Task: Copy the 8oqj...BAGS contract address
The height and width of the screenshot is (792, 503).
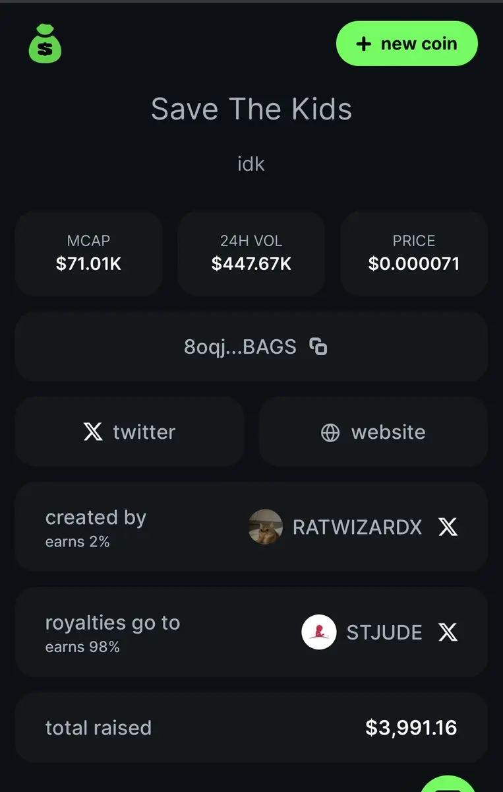Action: (318, 346)
